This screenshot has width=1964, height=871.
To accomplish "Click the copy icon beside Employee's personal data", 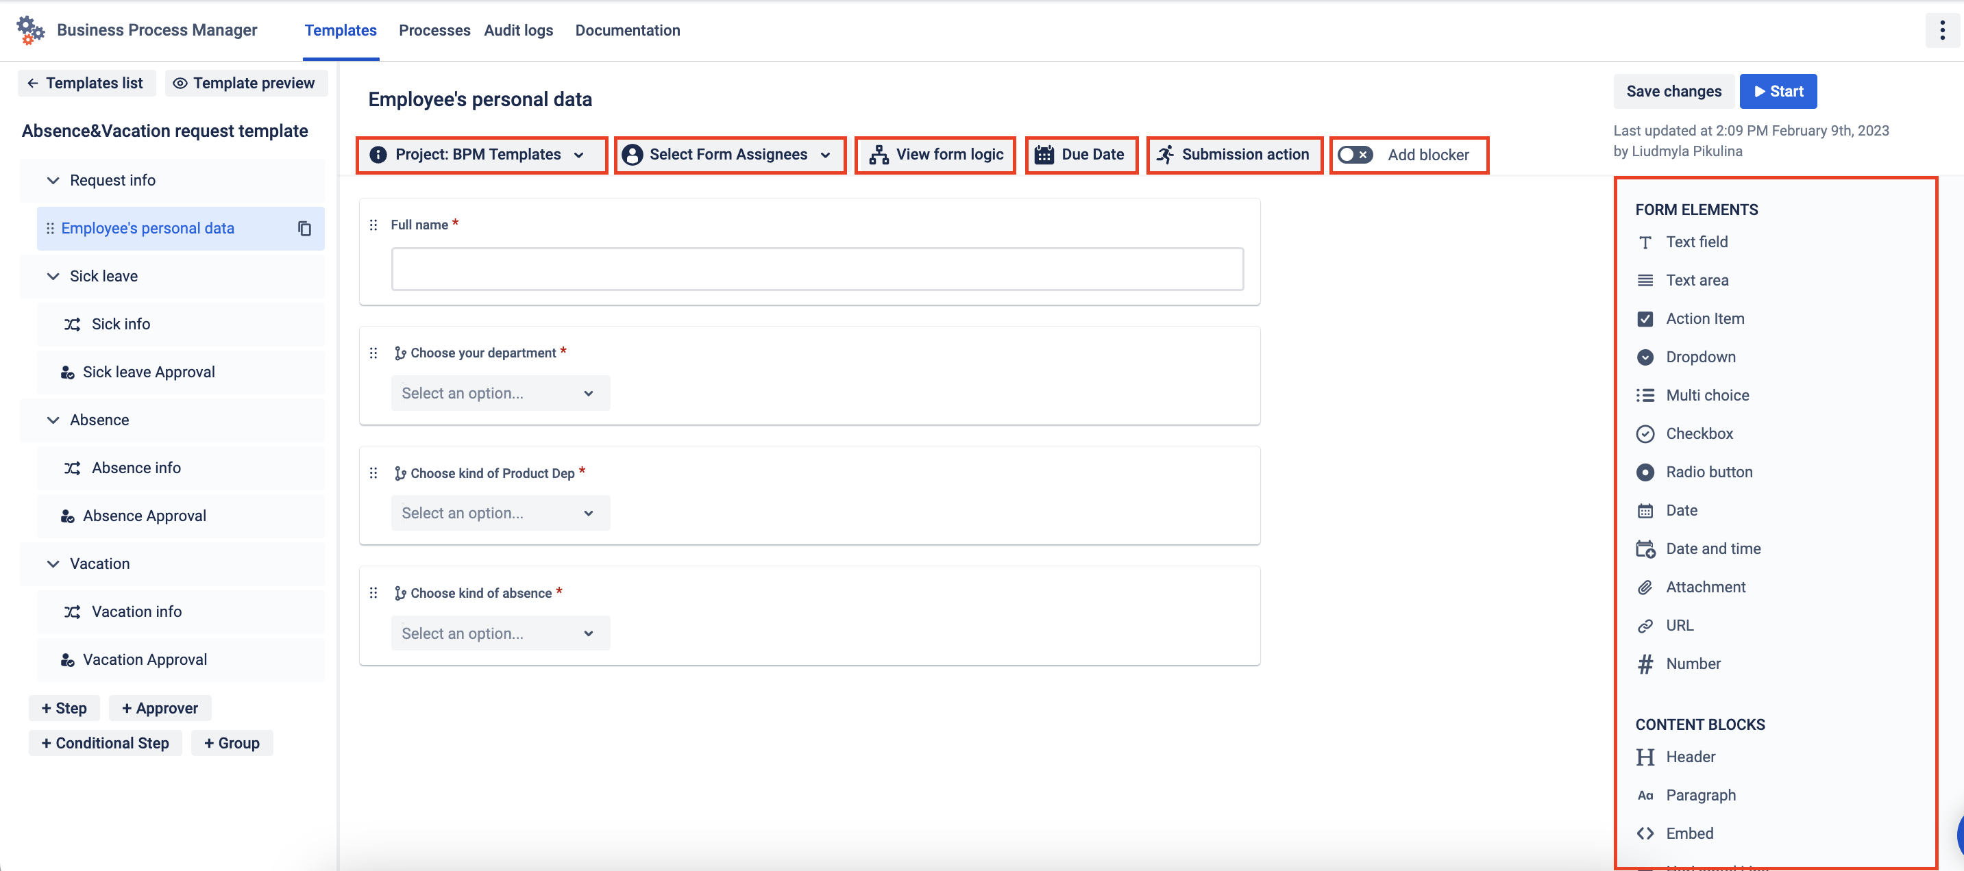I will pyautogui.click(x=304, y=229).
